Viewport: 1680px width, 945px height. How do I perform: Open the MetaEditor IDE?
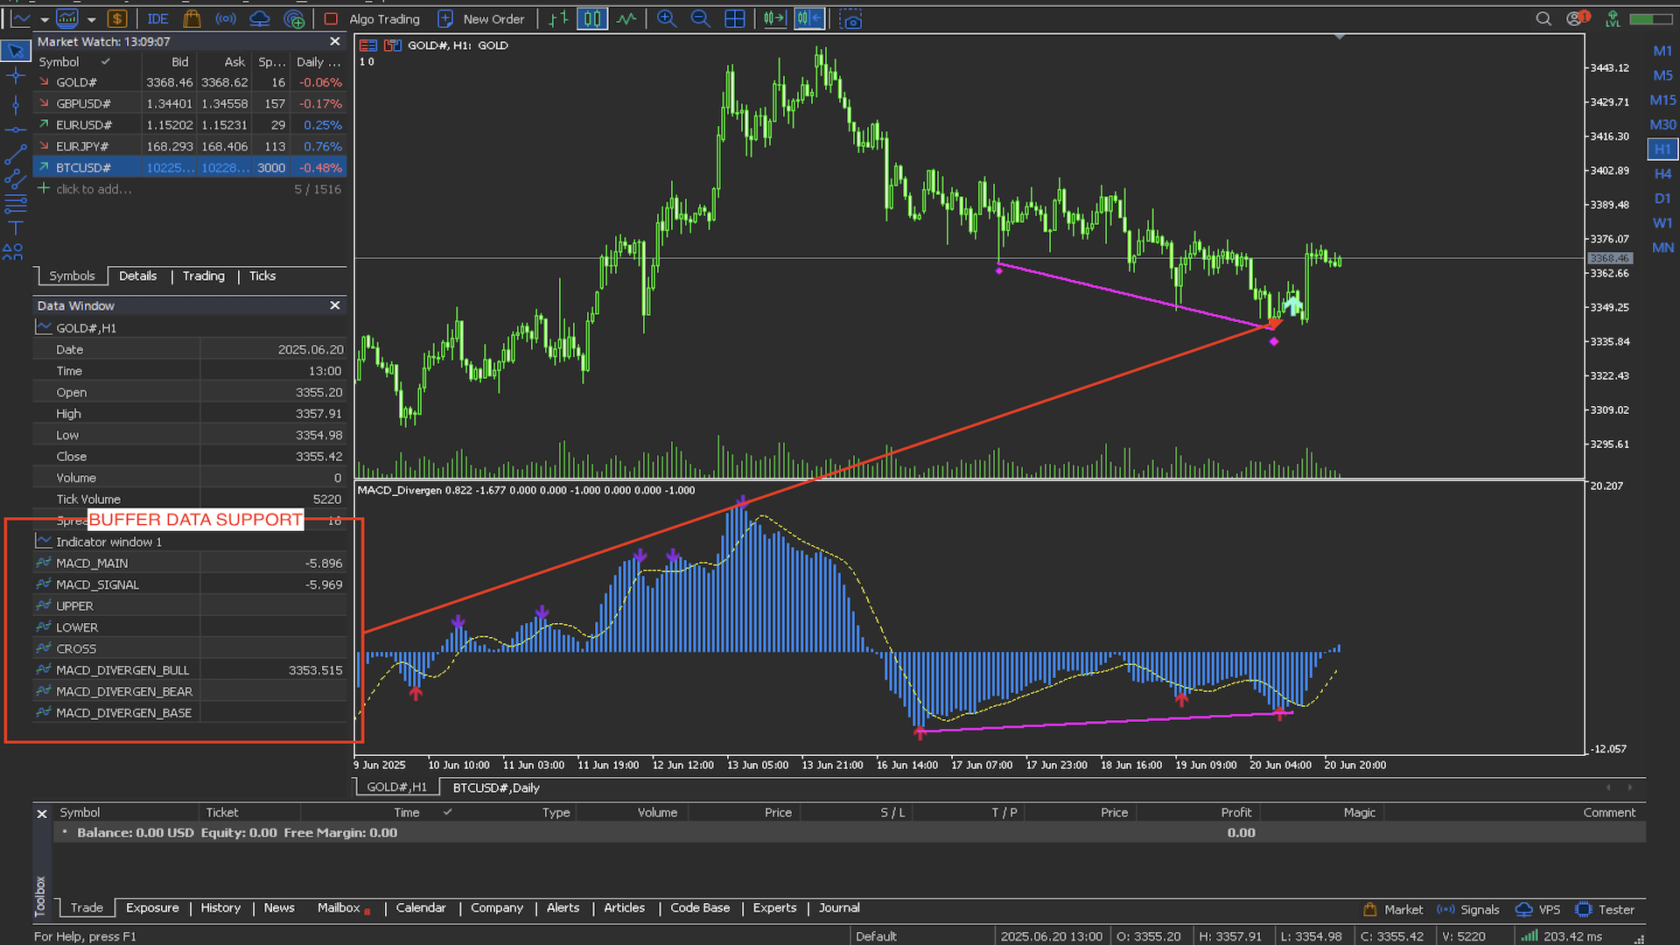point(157,19)
